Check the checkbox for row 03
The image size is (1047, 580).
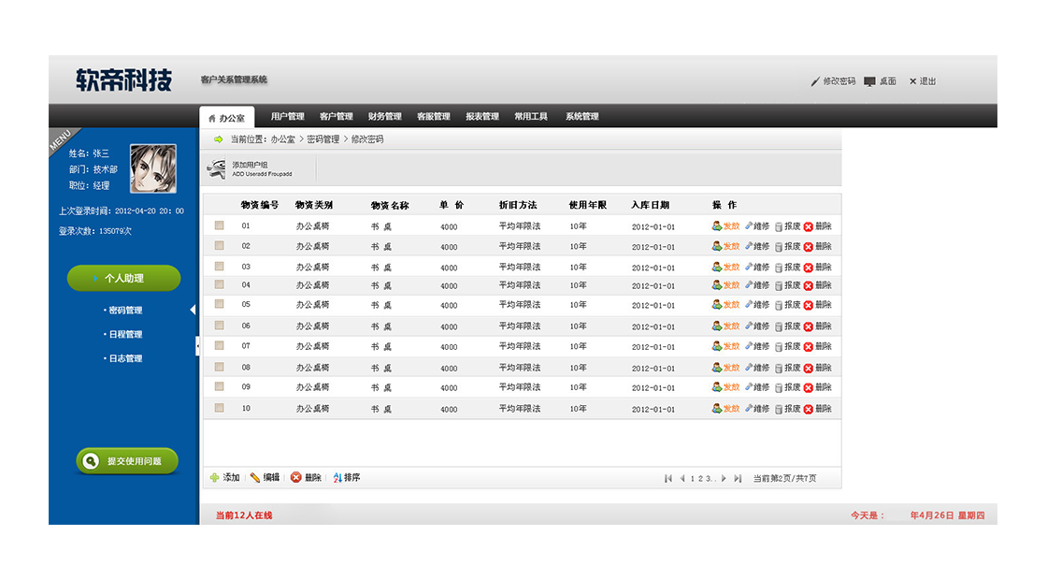pos(219,267)
